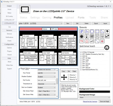Add the vertical bar level element
113x106 pixels.
point(87,36)
